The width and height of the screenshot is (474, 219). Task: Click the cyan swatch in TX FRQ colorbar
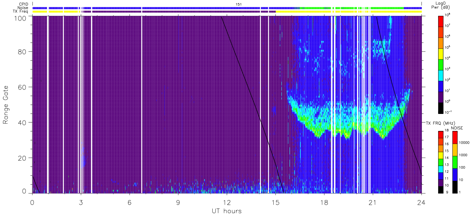coord(442,169)
